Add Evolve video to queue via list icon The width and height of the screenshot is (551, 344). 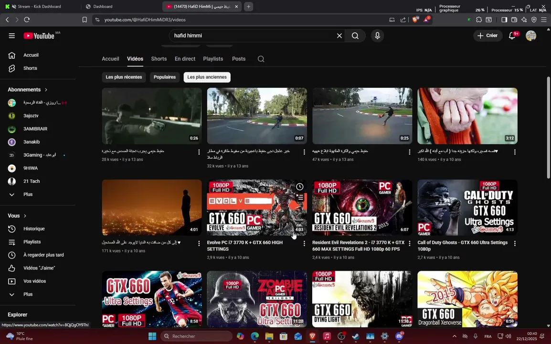point(300,198)
